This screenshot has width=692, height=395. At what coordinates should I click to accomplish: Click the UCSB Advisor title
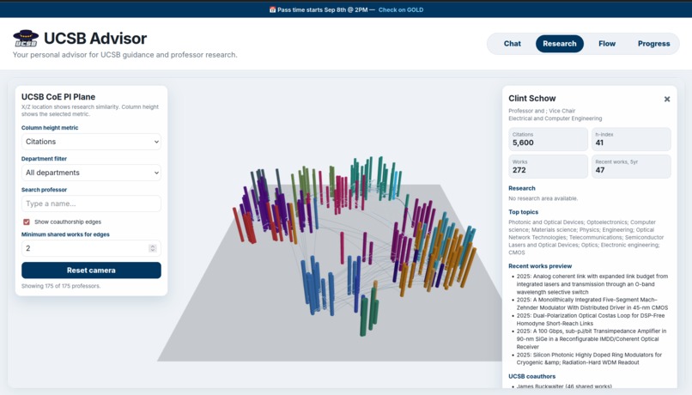pos(95,39)
